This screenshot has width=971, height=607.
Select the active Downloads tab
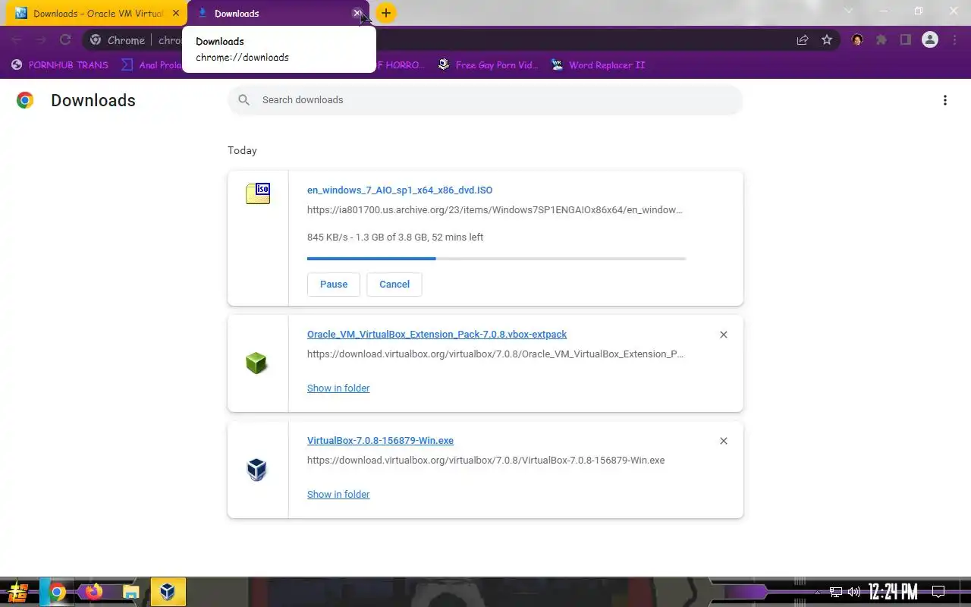(277, 13)
